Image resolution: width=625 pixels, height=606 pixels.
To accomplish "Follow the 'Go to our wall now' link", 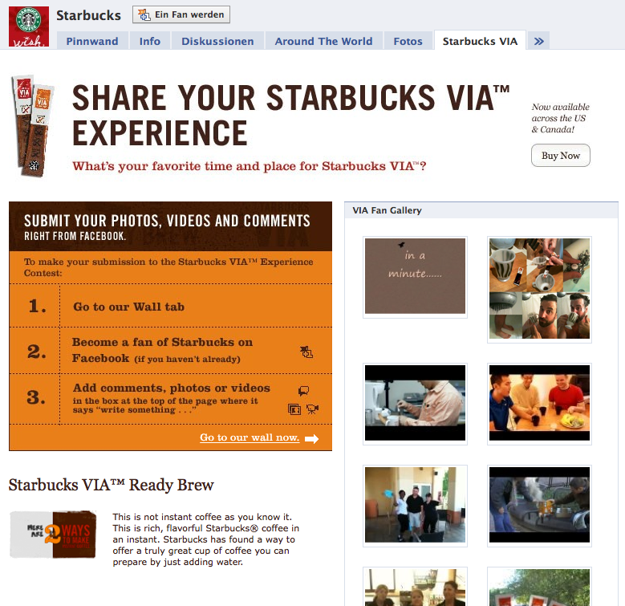I will point(250,437).
